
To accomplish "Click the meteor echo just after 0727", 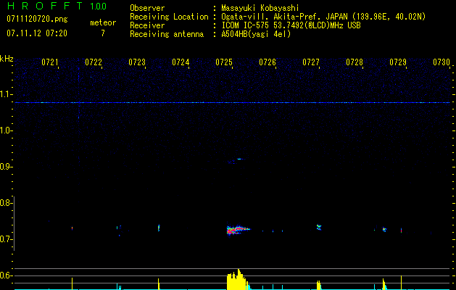I will 319,227.
